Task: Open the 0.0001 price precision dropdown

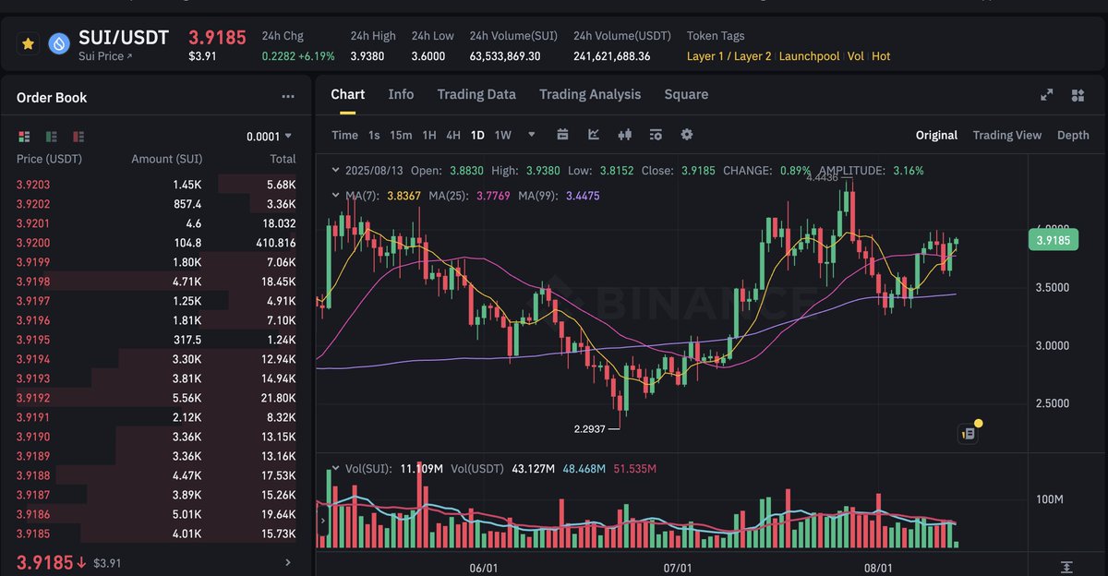Action: pyautogui.click(x=270, y=137)
